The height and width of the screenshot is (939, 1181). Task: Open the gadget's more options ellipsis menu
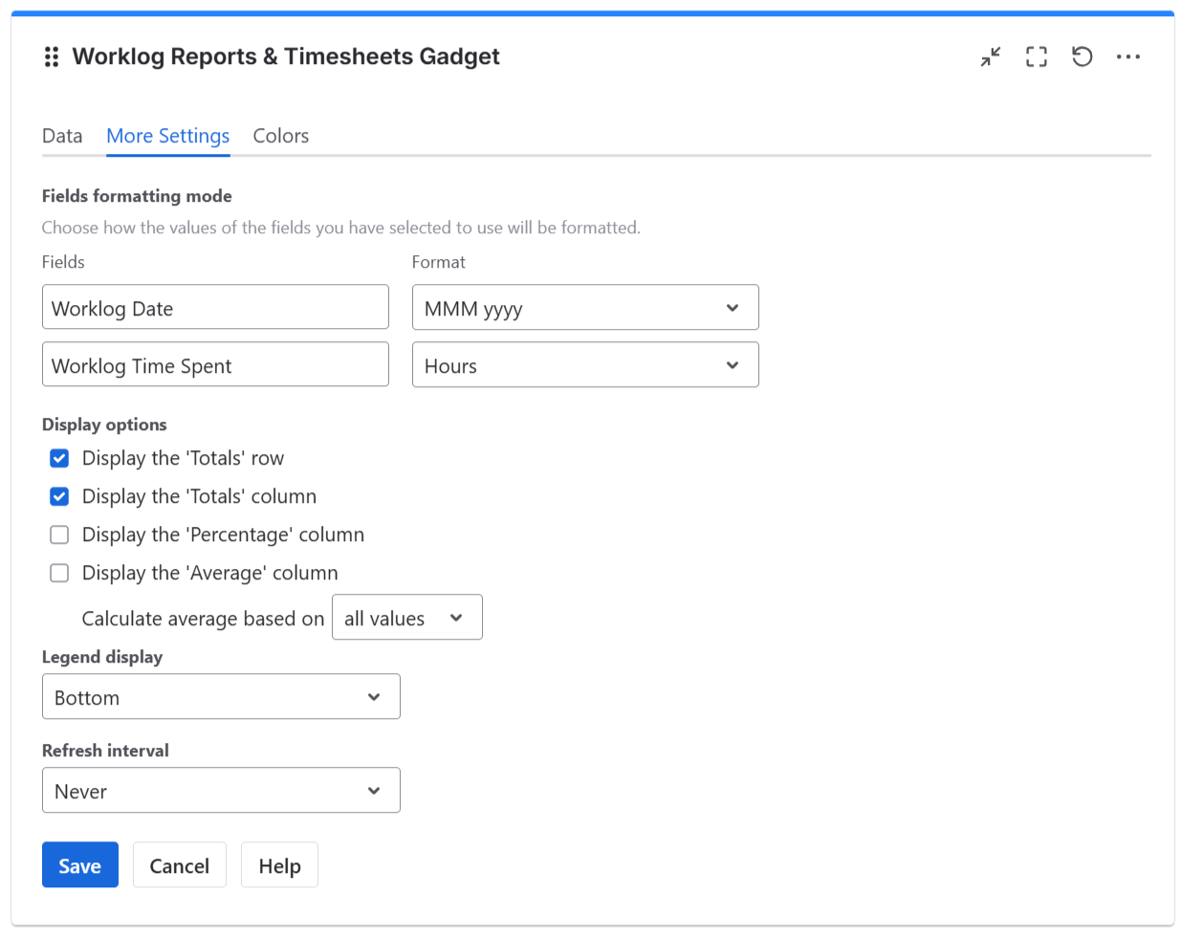pos(1128,56)
